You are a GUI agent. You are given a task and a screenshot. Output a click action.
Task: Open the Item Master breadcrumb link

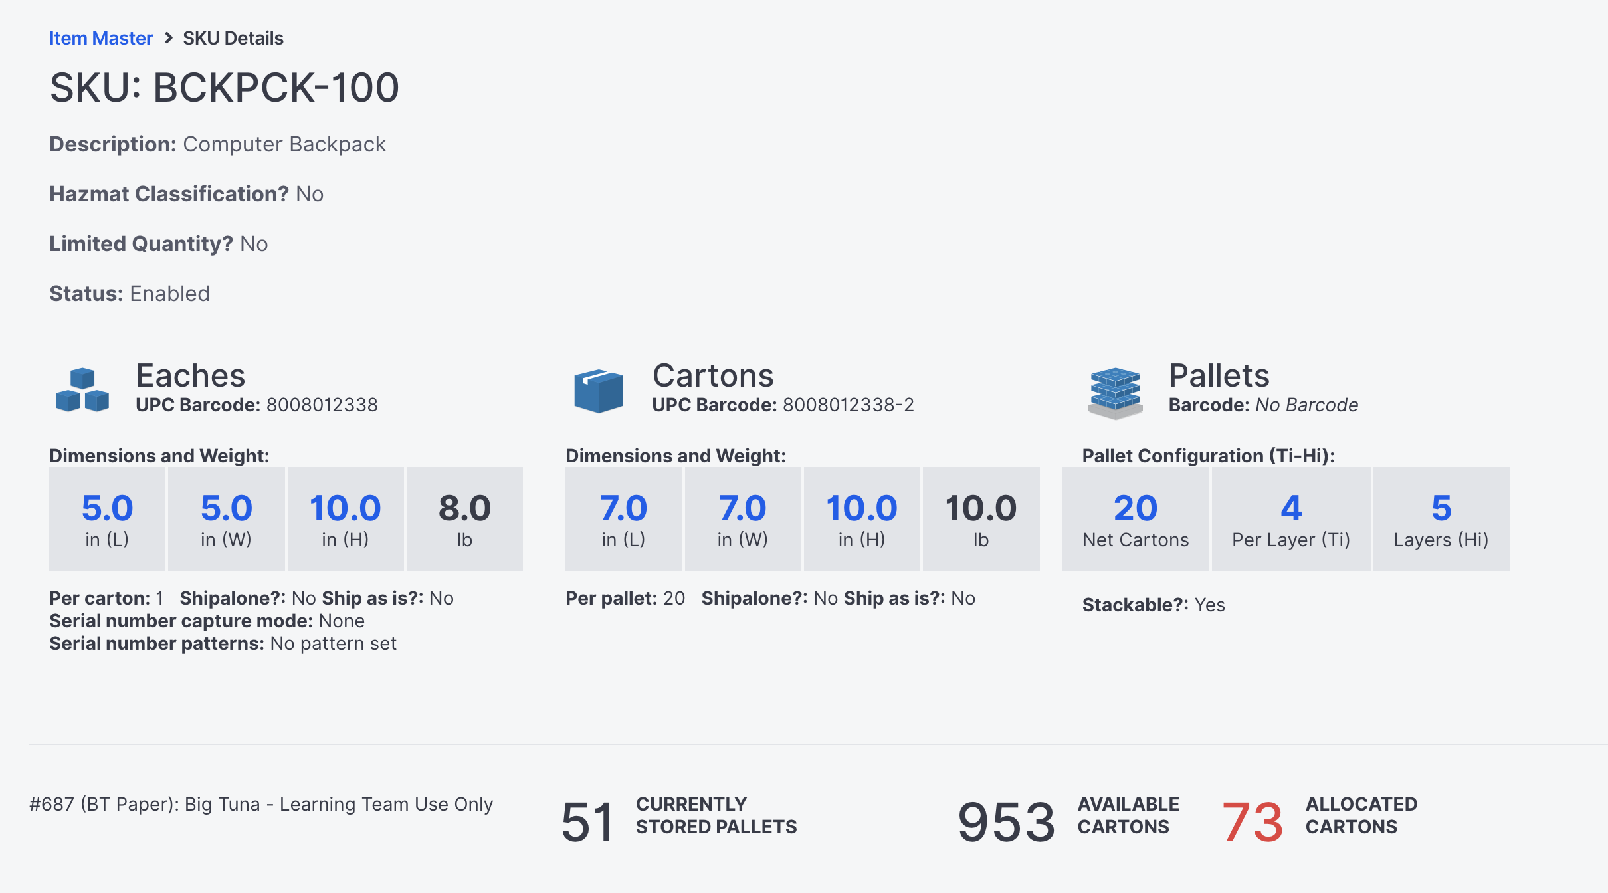coord(101,38)
